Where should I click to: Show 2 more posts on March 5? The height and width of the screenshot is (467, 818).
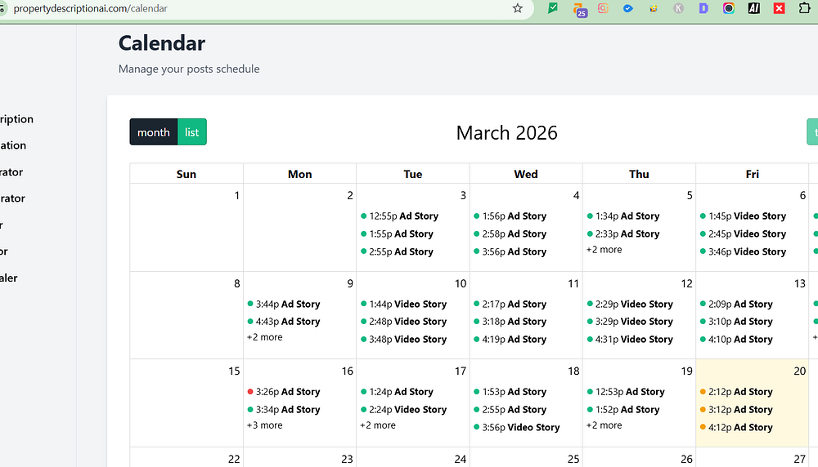pyautogui.click(x=605, y=249)
